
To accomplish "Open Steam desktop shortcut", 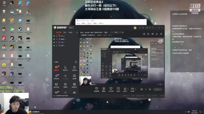I will point(20,30).
